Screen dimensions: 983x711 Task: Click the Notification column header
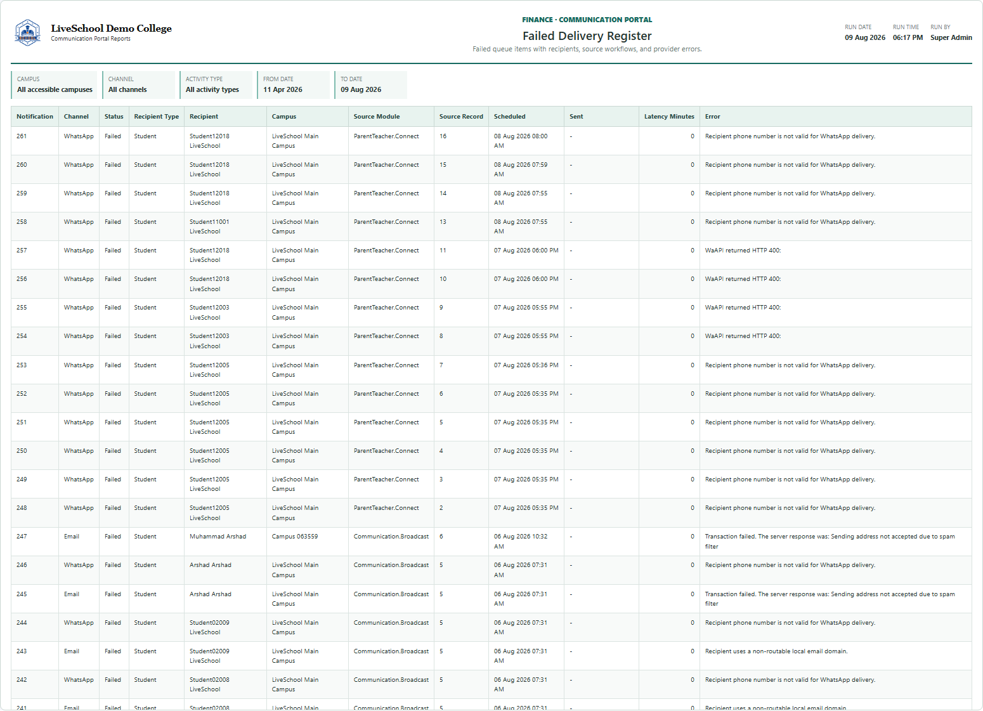[x=35, y=117]
